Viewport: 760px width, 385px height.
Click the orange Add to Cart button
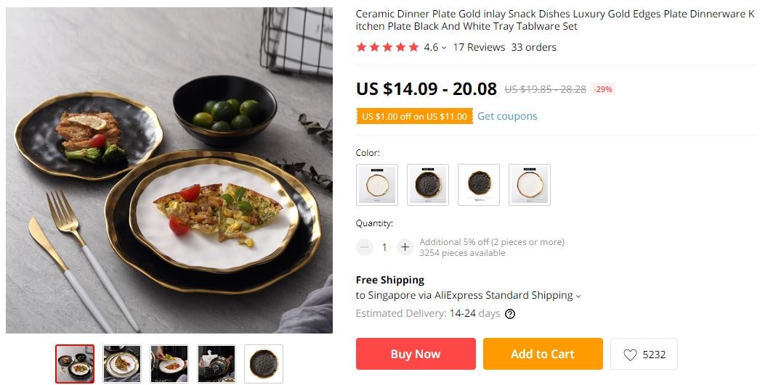543,354
